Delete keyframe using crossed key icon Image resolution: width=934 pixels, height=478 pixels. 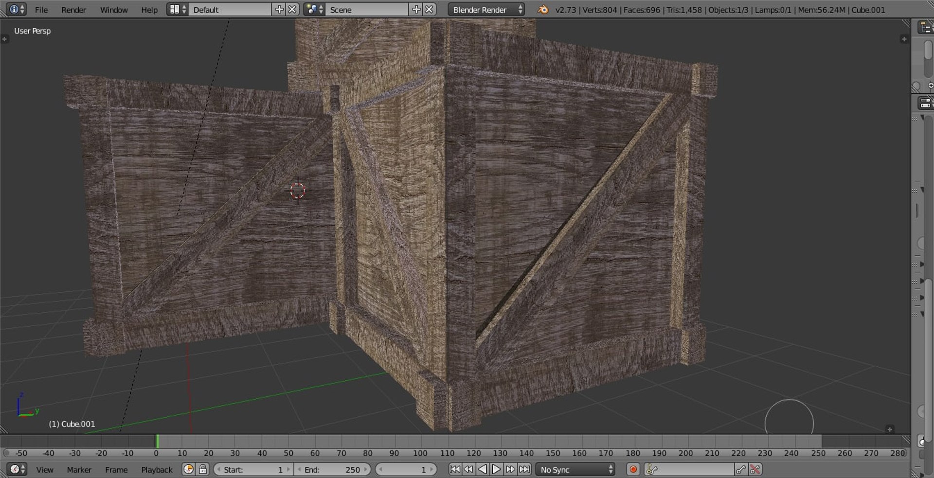[x=755, y=469]
